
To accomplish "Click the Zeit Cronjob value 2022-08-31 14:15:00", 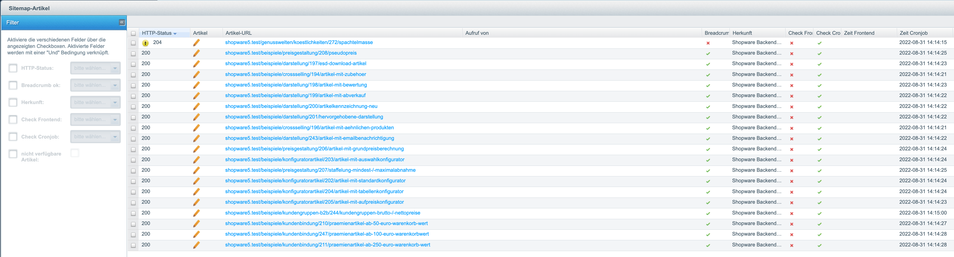I will pos(923,213).
